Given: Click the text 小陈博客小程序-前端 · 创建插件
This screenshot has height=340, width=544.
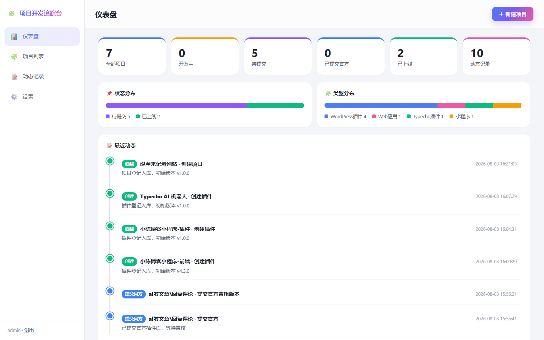Looking at the screenshot, I should point(178,261).
